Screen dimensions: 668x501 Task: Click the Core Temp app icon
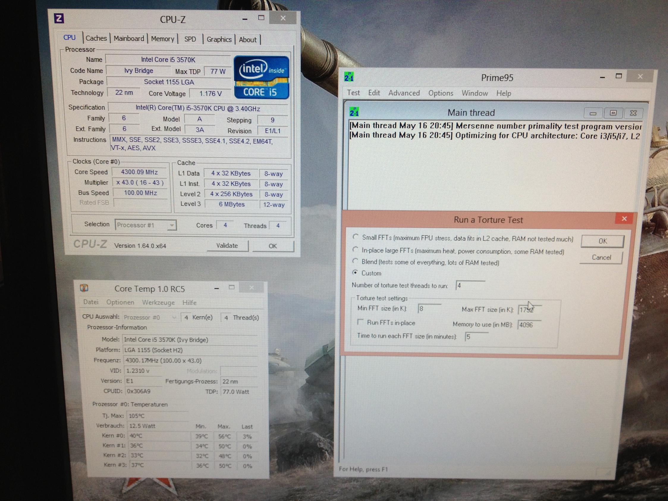pos(84,288)
